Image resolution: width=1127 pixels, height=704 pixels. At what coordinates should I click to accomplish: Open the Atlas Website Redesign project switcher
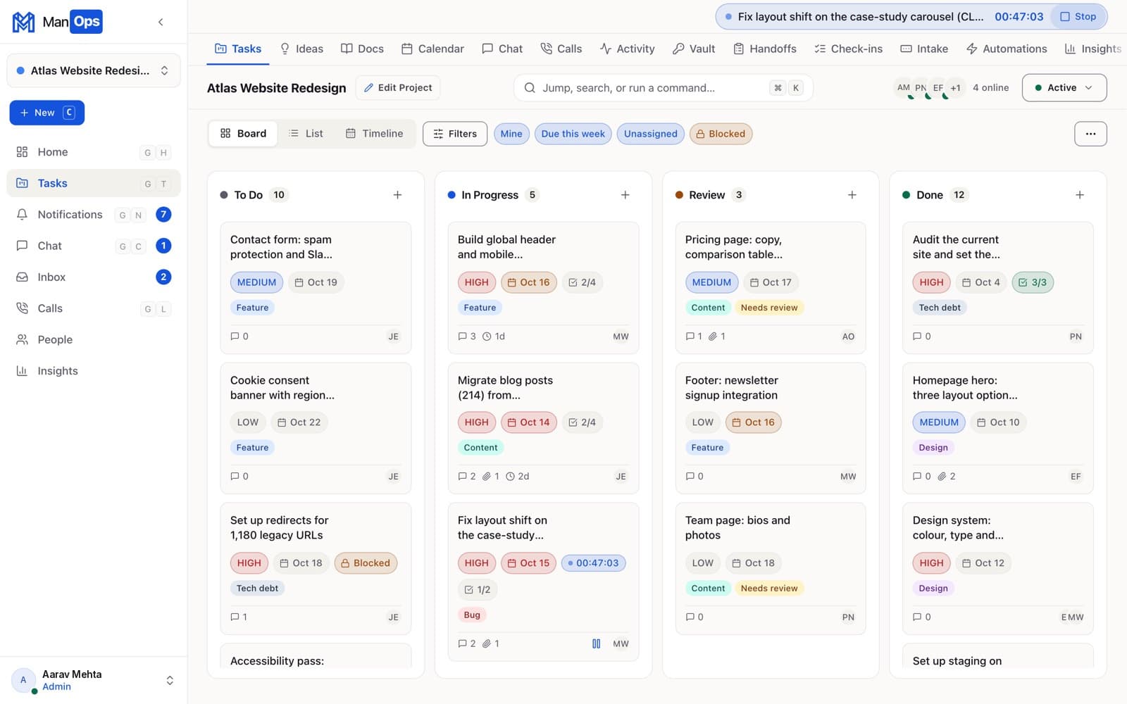coord(94,70)
